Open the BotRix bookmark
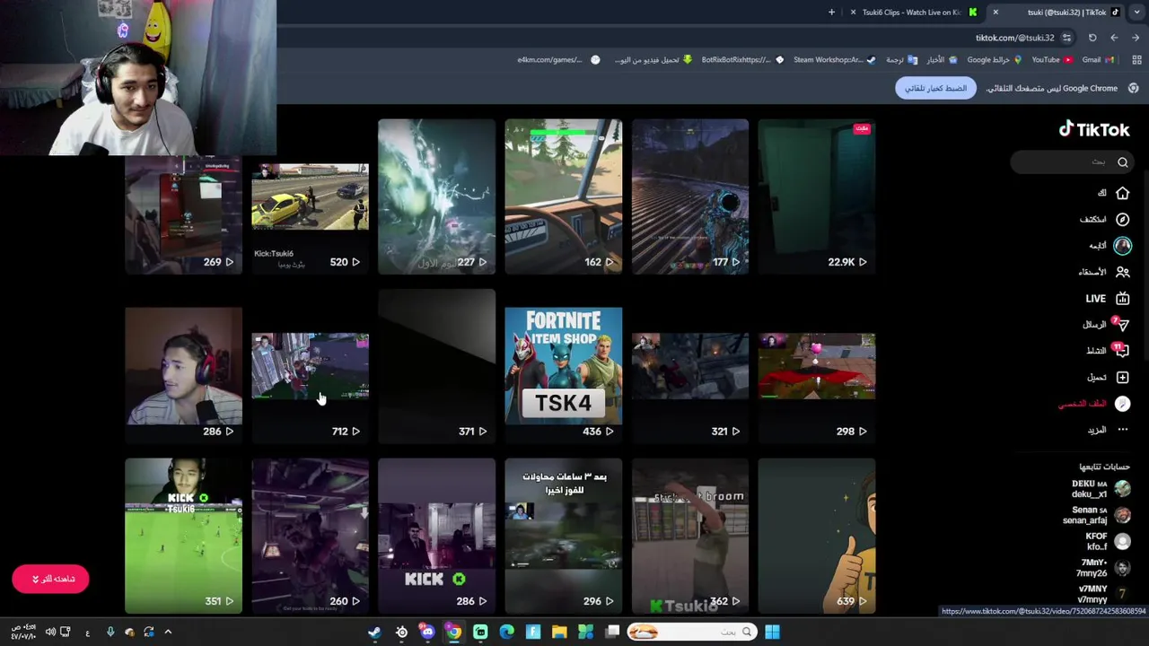 742,60
